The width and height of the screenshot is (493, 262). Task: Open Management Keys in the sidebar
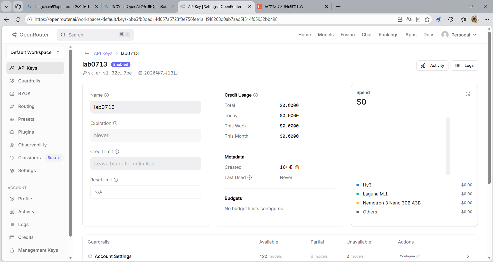click(35, 250)
